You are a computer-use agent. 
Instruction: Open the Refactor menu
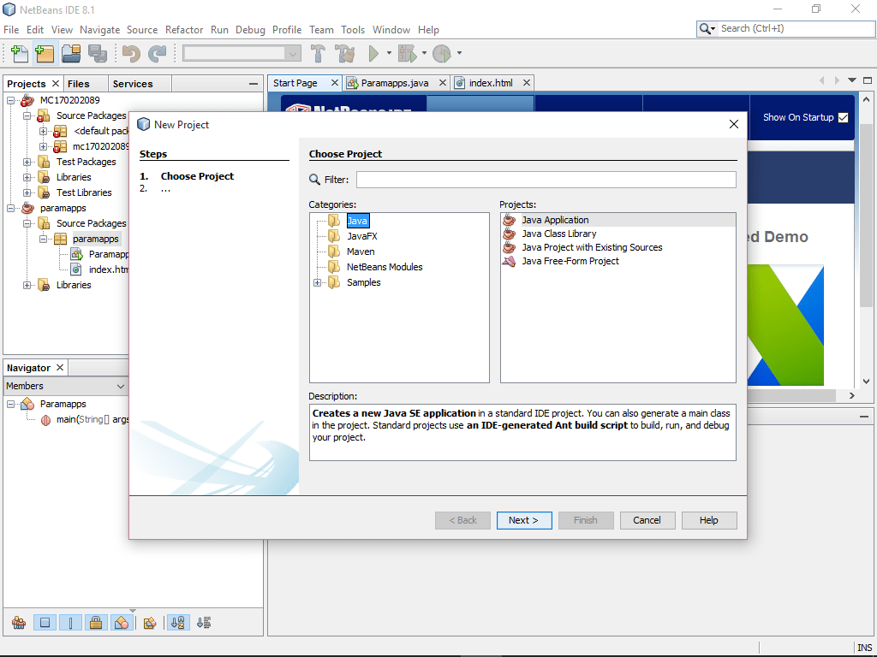[184, 30]
